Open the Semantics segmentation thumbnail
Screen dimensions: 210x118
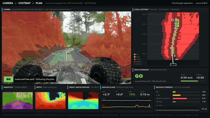(x=17, y=101)
